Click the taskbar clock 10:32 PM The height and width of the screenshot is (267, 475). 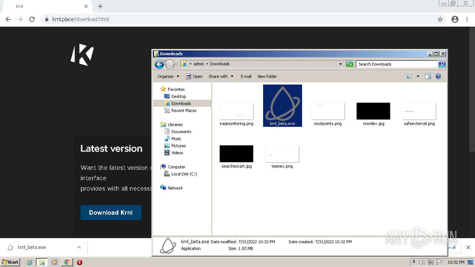point(456,262)
